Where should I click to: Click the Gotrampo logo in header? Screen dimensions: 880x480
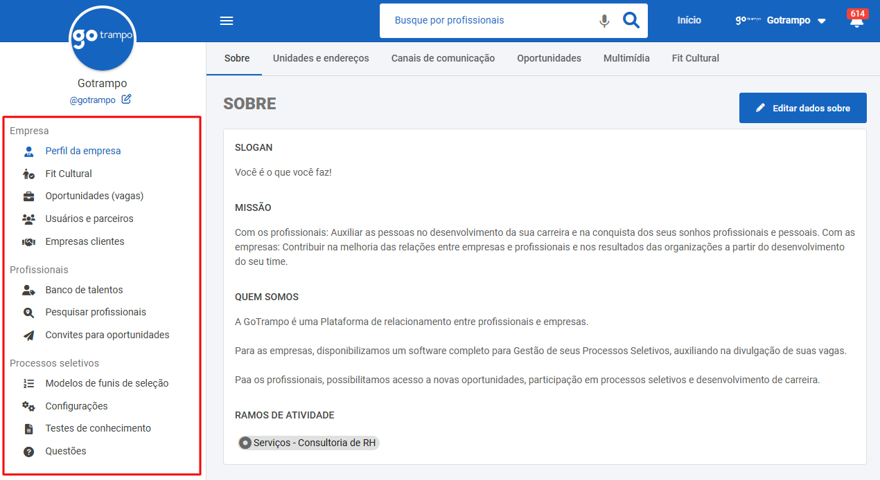pos(748,20)
